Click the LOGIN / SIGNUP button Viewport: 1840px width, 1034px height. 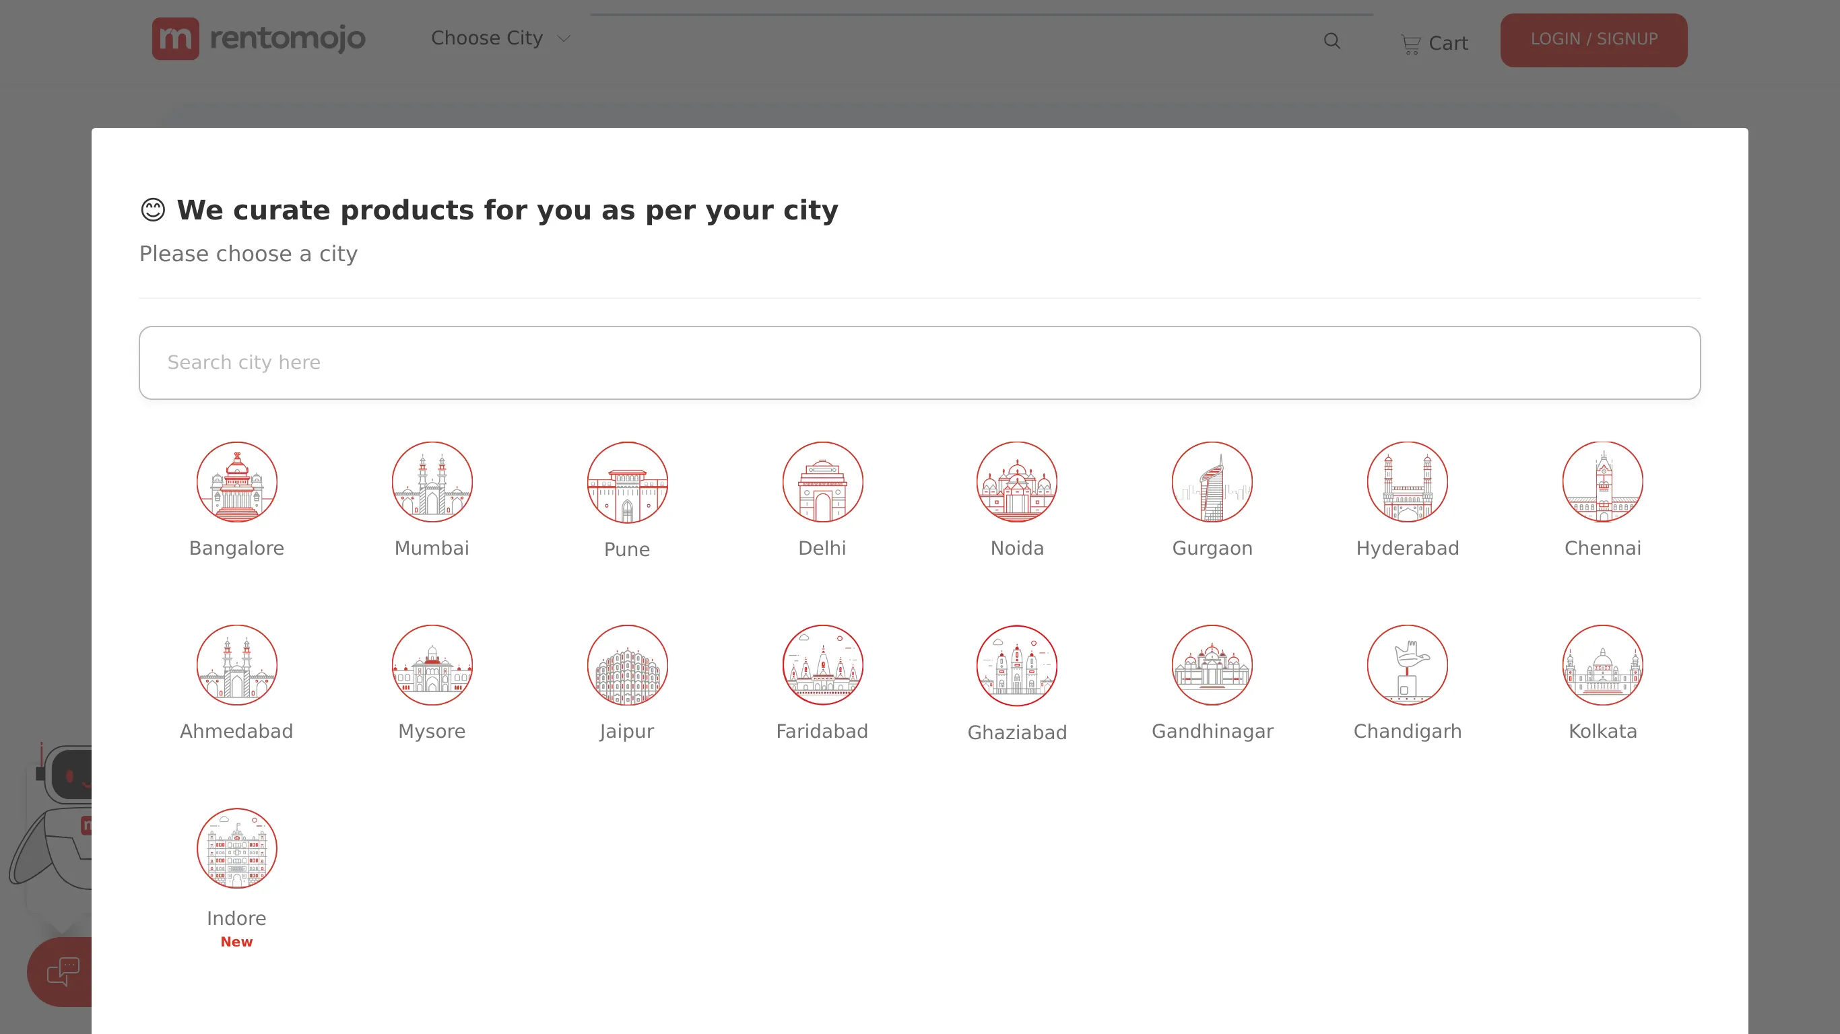point(1593,40)
